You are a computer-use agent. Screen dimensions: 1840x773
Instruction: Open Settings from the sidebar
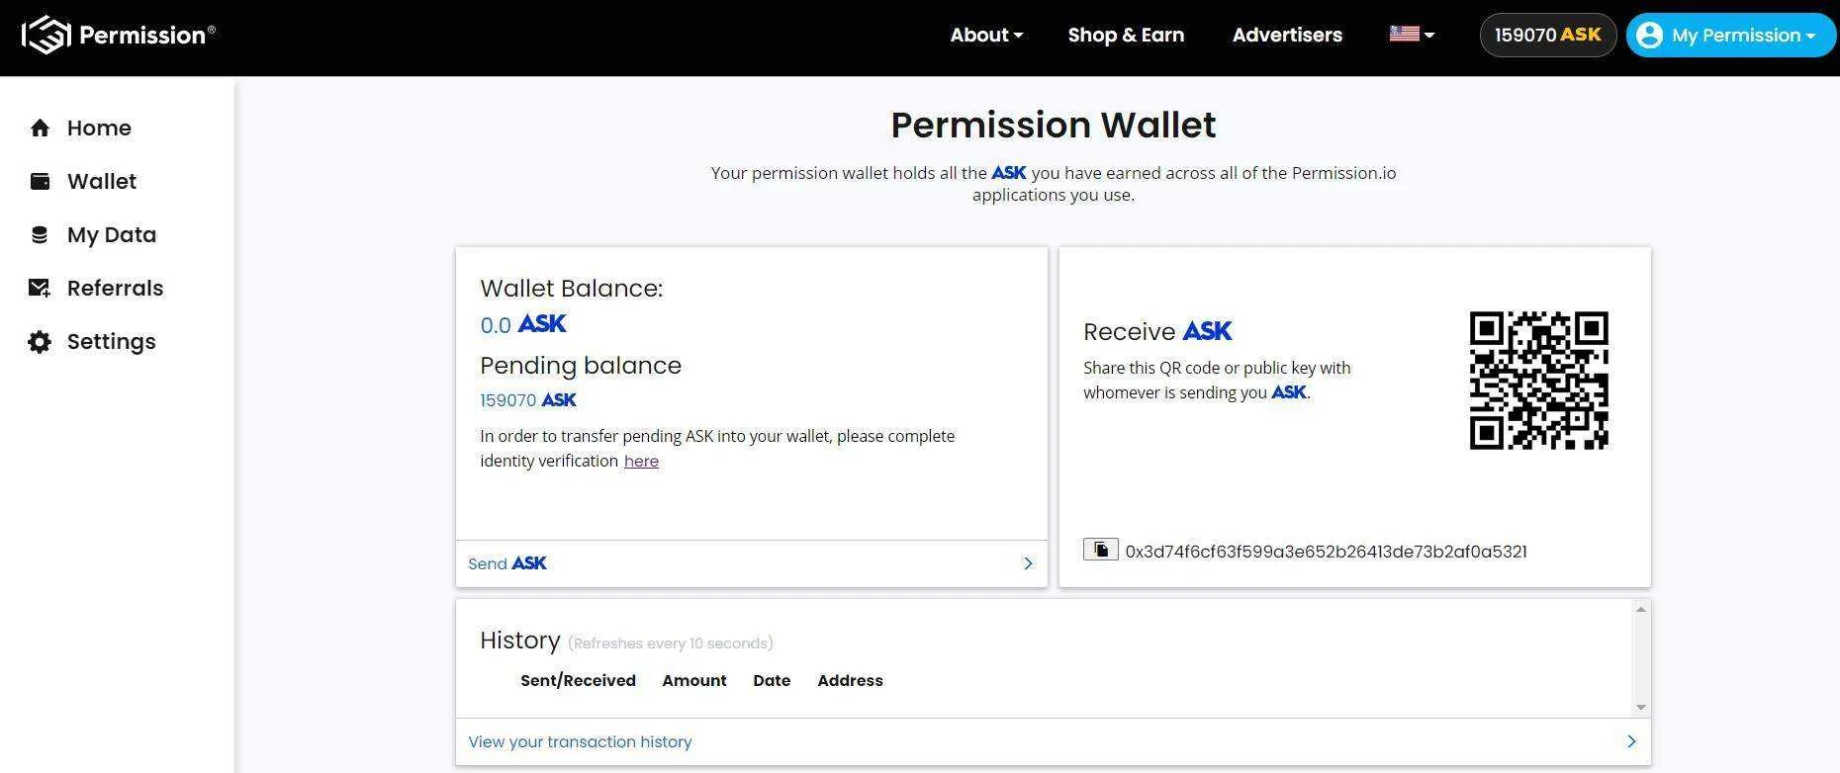pos(111,341)
